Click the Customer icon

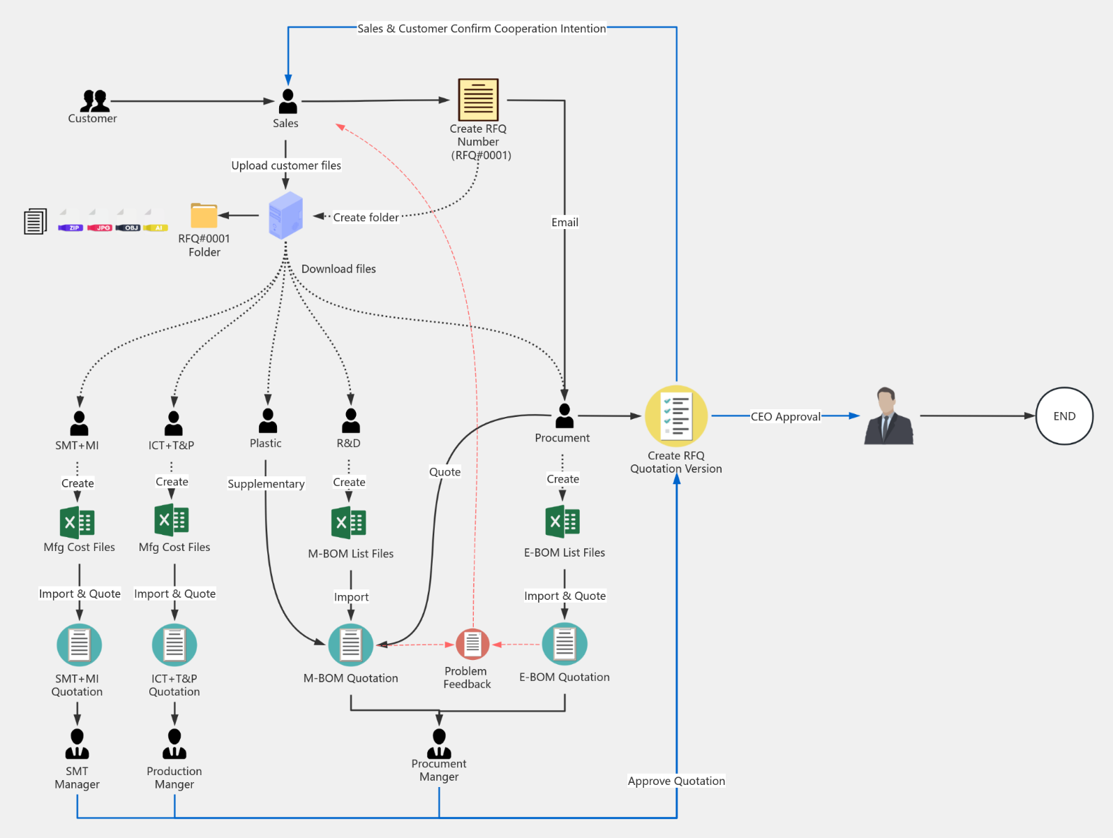pos(95,101)
